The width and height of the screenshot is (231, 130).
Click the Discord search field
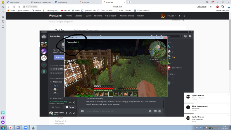[173, 36]
